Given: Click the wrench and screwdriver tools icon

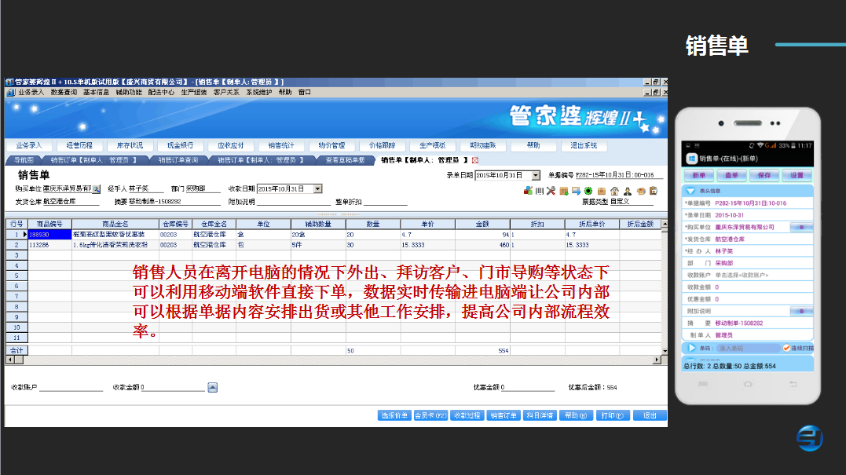Looking at the screenshot, I should [551, 191].
